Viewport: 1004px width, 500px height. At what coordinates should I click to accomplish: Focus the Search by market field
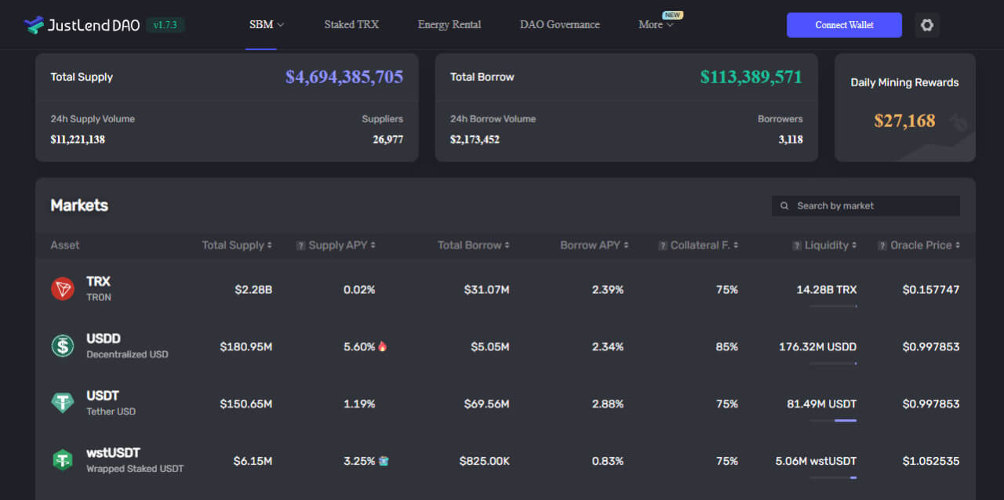click(x=866, y=206)
